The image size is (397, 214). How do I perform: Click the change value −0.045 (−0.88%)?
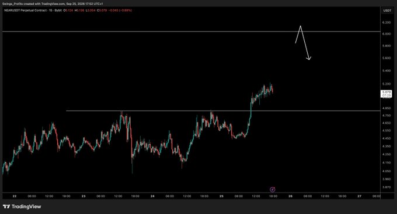pyautogui.click(x=120, y=10)
